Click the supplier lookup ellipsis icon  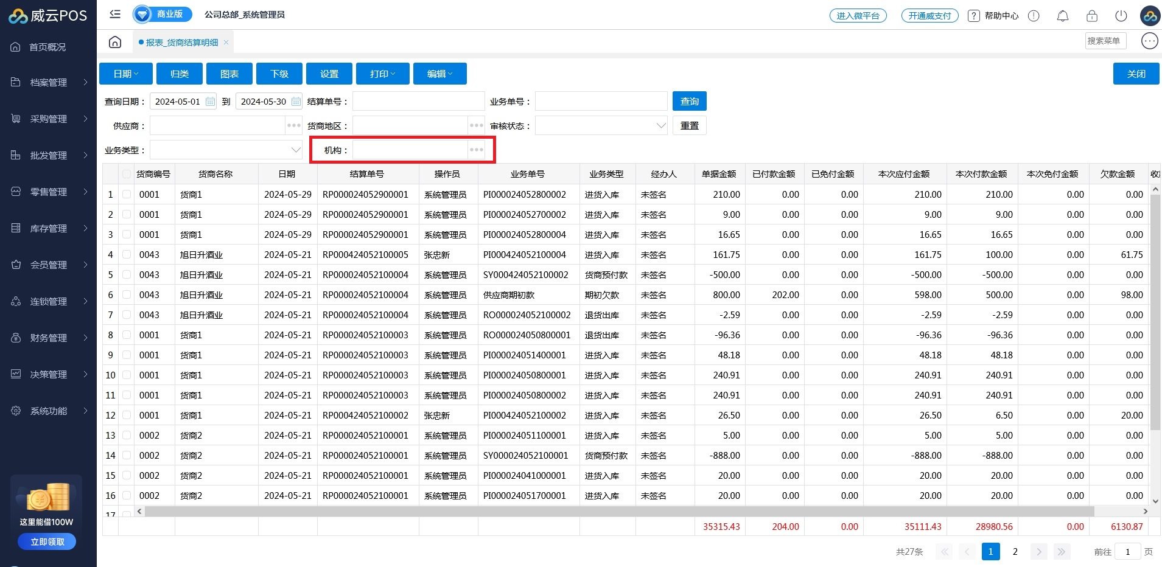293,126
